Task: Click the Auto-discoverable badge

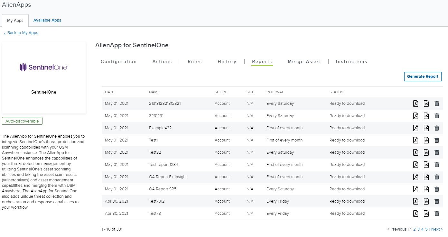Action: 22,121
